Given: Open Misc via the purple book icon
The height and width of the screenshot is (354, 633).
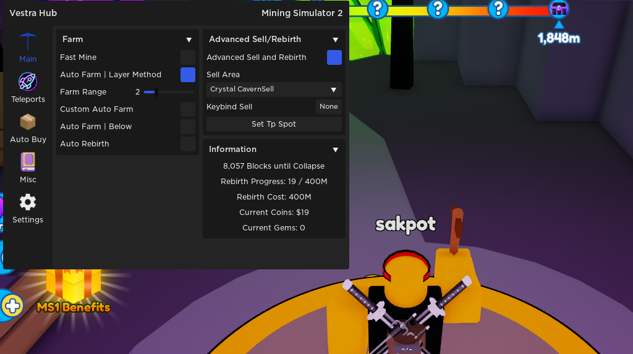Looking at the screenshot, I should pyautogui.click(x=28, y=162).
